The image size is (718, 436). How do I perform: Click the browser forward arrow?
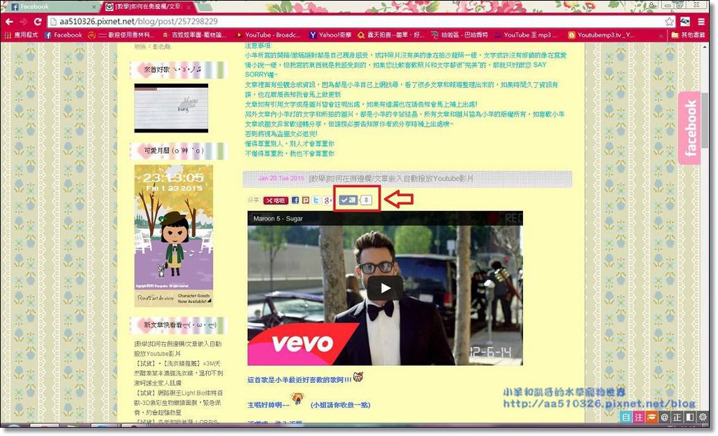tap(23, 22)
